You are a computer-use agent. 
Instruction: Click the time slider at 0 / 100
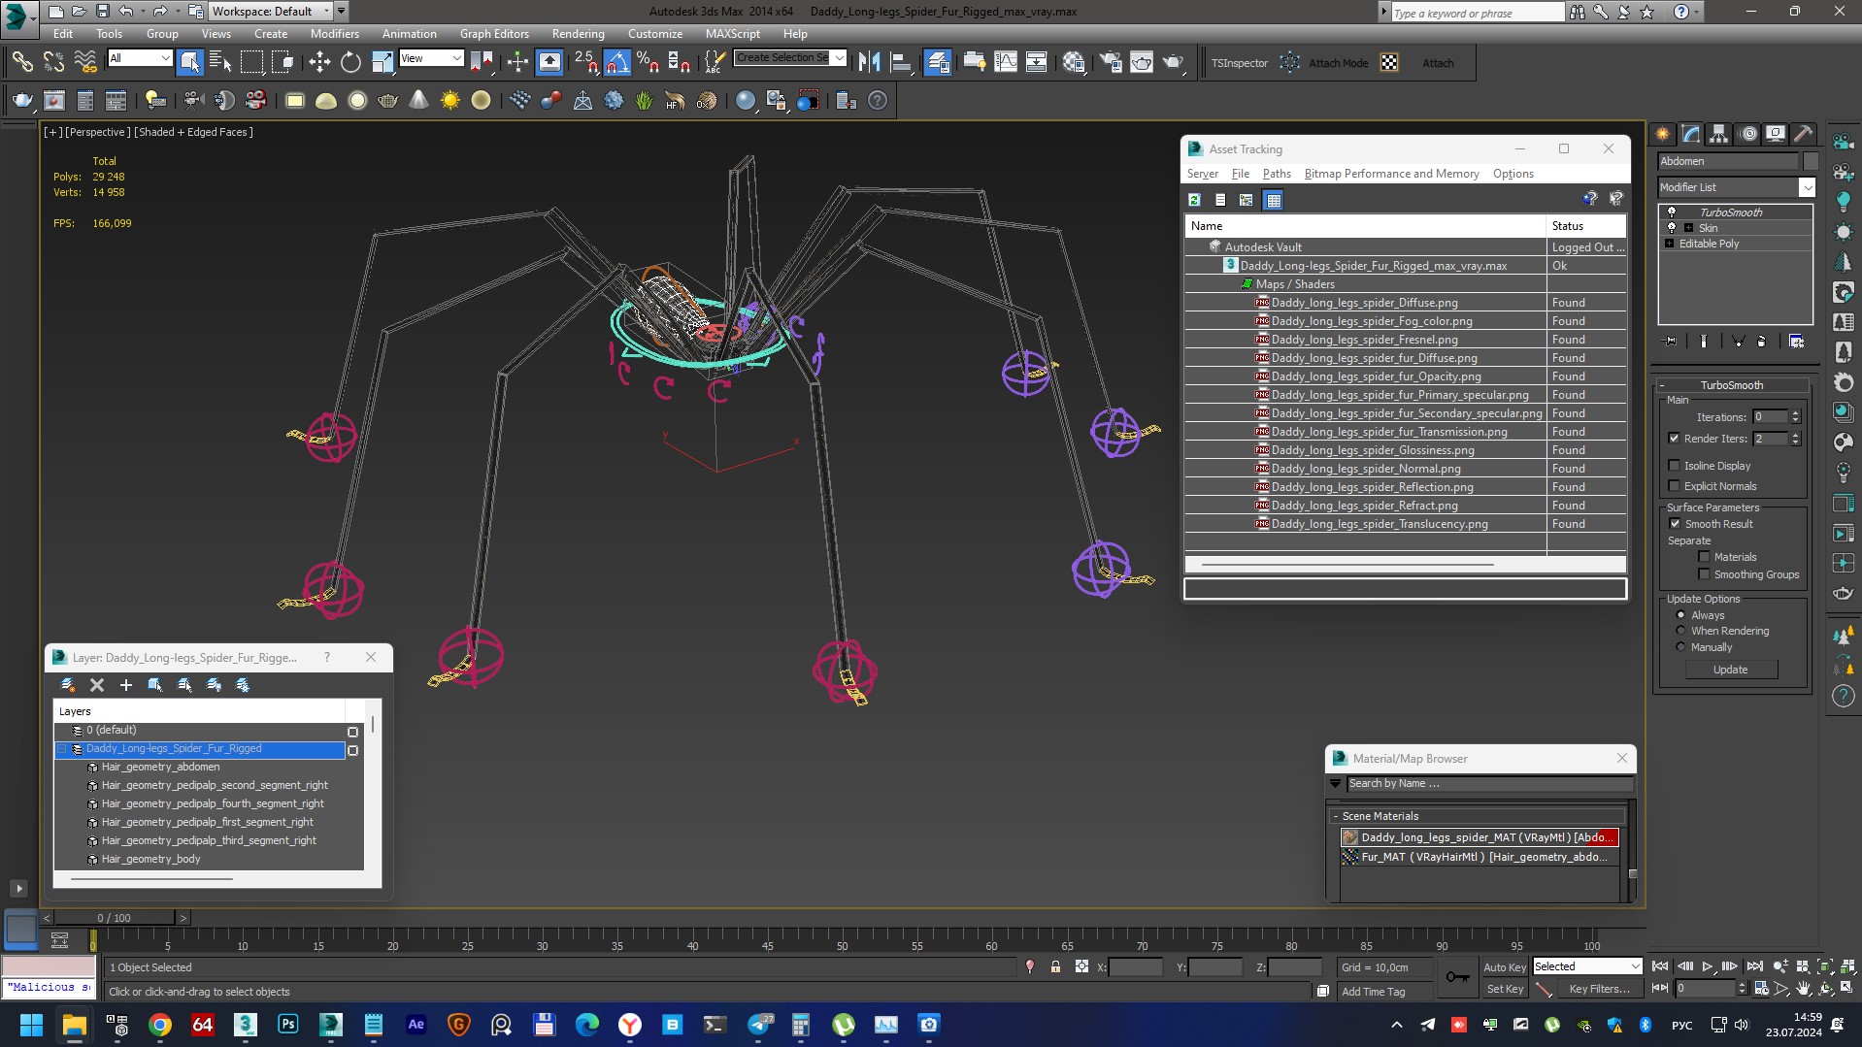pos(114,918)
